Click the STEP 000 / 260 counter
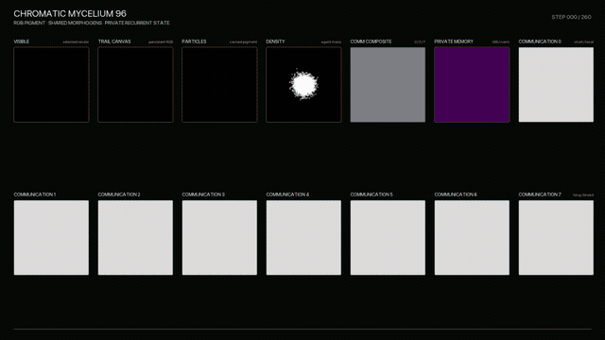The width and height of the screenshot is (605, 340). click(x=571, y=17)
